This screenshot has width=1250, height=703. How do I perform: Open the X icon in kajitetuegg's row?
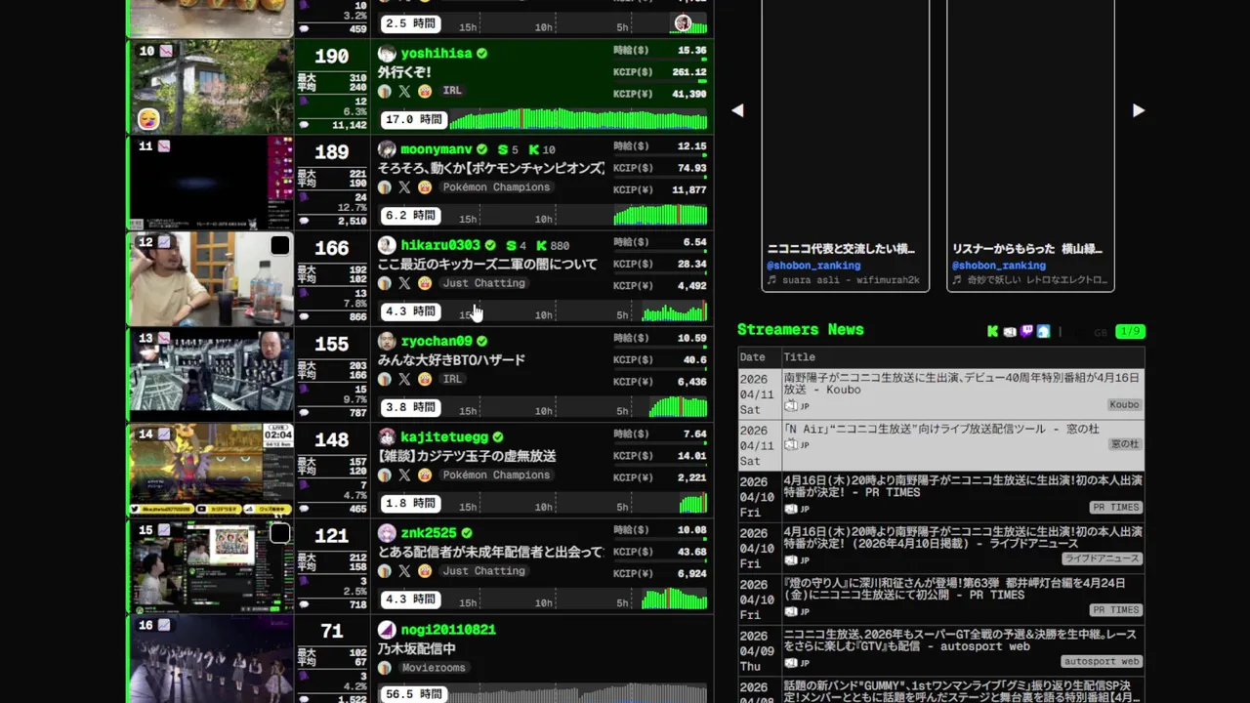click(404, 476)
